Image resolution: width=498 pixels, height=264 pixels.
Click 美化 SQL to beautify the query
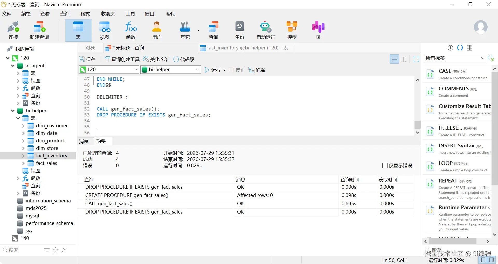[156, 59]
